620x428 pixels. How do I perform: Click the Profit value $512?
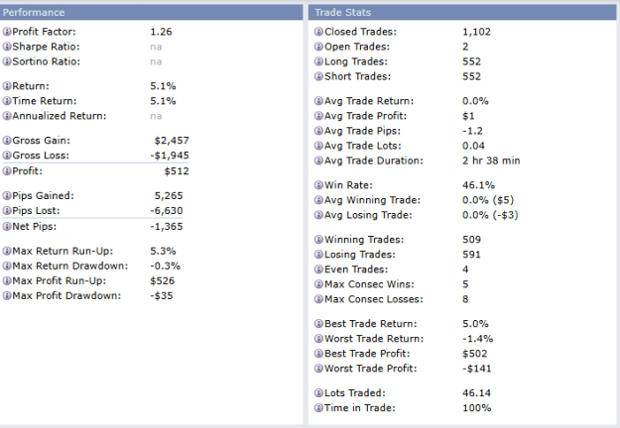[x=177, y=171]
